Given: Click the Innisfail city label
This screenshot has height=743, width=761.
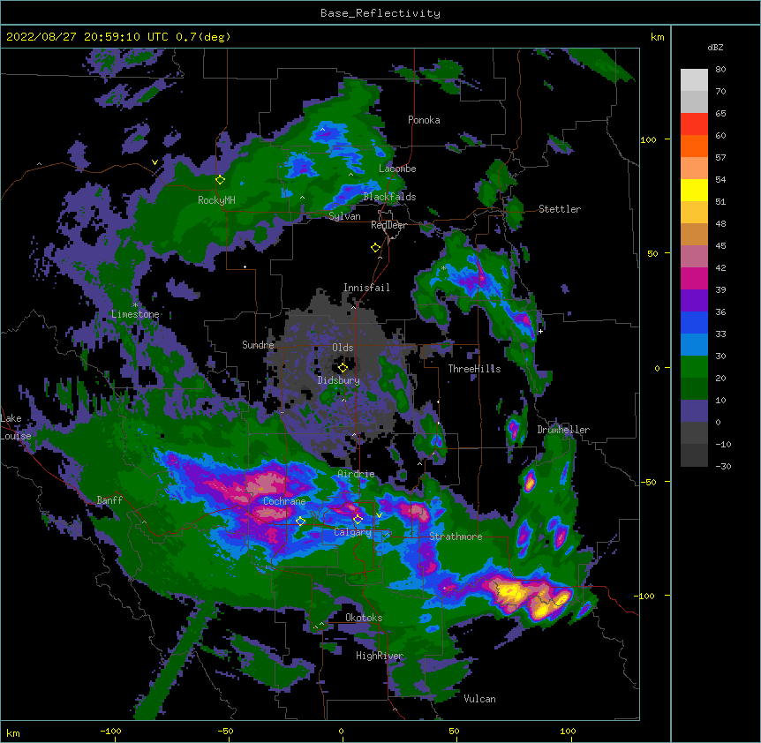Looking at the screenshot, I should [x=366, y=288].
